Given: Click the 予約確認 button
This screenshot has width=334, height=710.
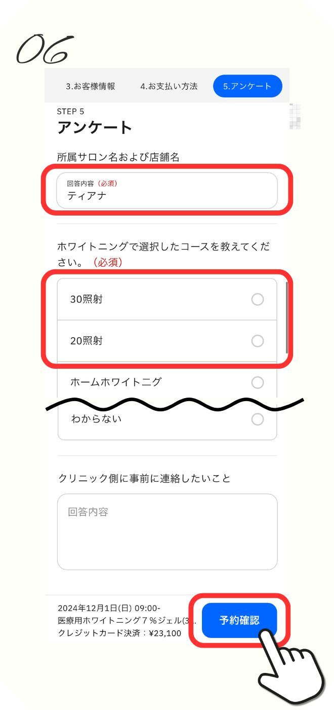Looking at the screenshot, I should [x=239, y=620].
